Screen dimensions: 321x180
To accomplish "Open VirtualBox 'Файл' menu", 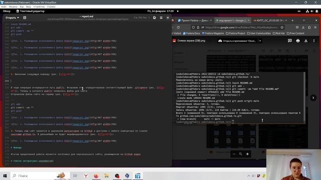I will pyautogui.click(x=4, y=6).
